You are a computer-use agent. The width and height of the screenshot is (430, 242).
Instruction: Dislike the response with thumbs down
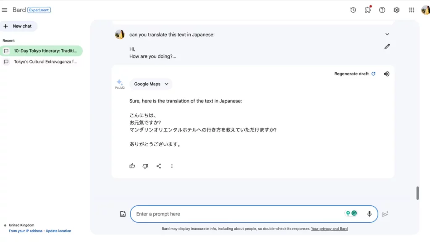(145, 166)
